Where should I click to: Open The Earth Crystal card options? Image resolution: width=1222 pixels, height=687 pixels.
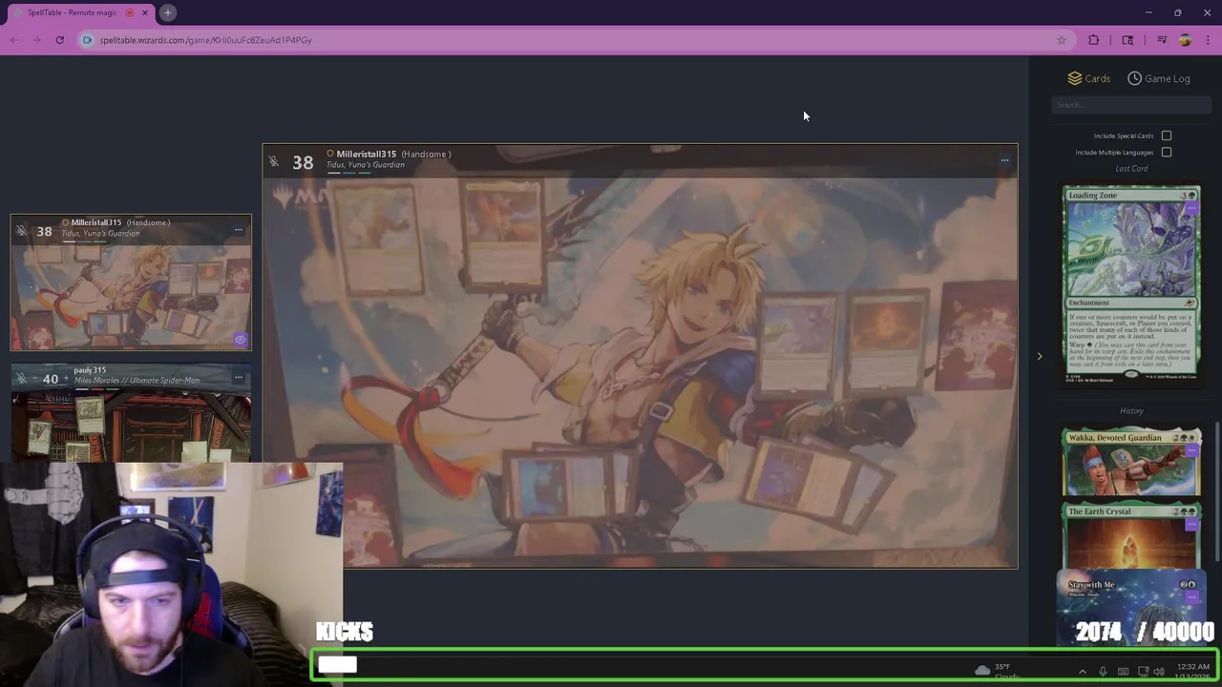tap(1190, 524)
